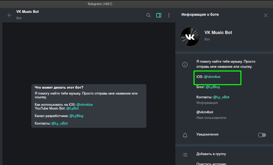Open the VK Music Bot avatar picture

pyautogui.click(x=190, y=37)
